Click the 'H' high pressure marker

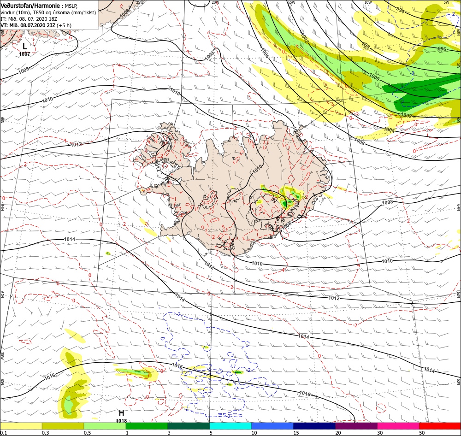click(121, 413)
